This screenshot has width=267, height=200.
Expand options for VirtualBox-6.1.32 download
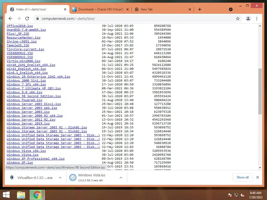click(x=60, y=178)
